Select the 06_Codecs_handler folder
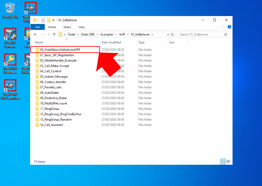Screen dimensions: 262x186 pyautogui.click(x=53, y=82)
